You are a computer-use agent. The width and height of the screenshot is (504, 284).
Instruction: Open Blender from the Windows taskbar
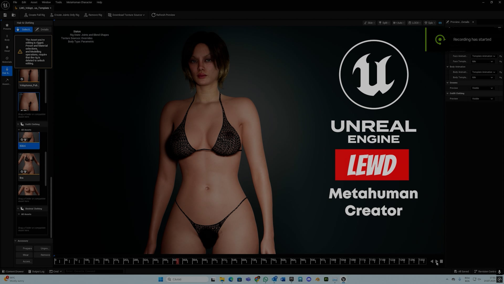(317, 279)
